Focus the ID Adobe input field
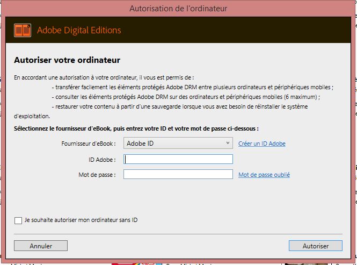This screenshot has height=265, width=357. tap(178, 159)
